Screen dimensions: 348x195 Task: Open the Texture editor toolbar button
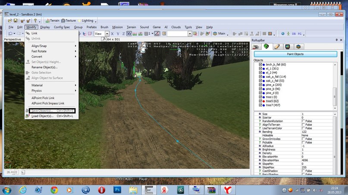coord(69,21)
